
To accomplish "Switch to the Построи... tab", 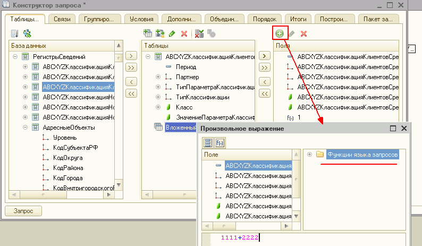I will pos(333,19).
